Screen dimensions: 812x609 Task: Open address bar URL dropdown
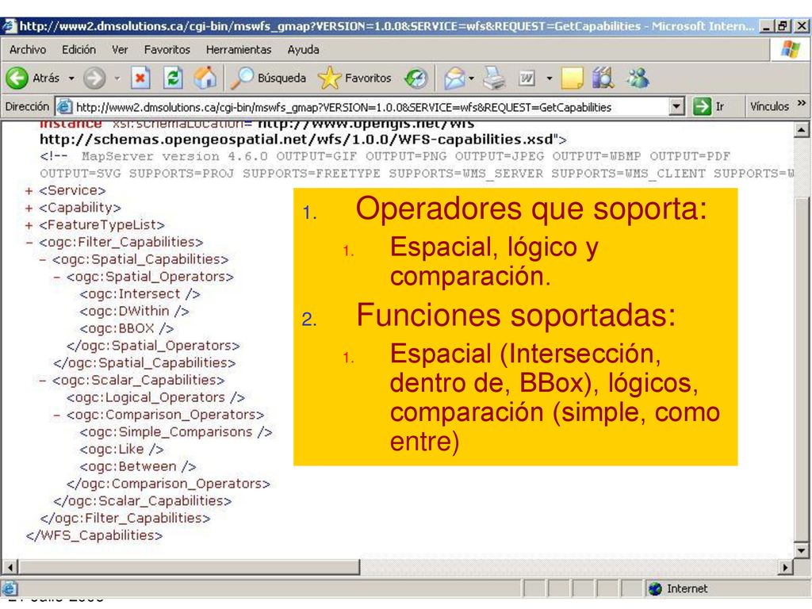pyautogui.click(x=676, y=107)
